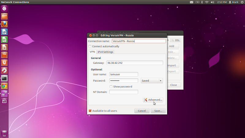Maximize the Editing VersaVPN dialog

click(x=97, y=35)
